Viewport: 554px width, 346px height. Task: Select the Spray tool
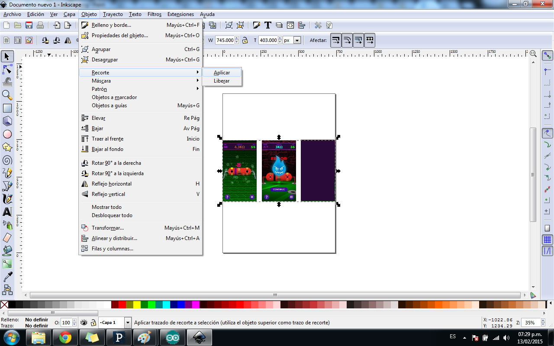coord(7,225)
